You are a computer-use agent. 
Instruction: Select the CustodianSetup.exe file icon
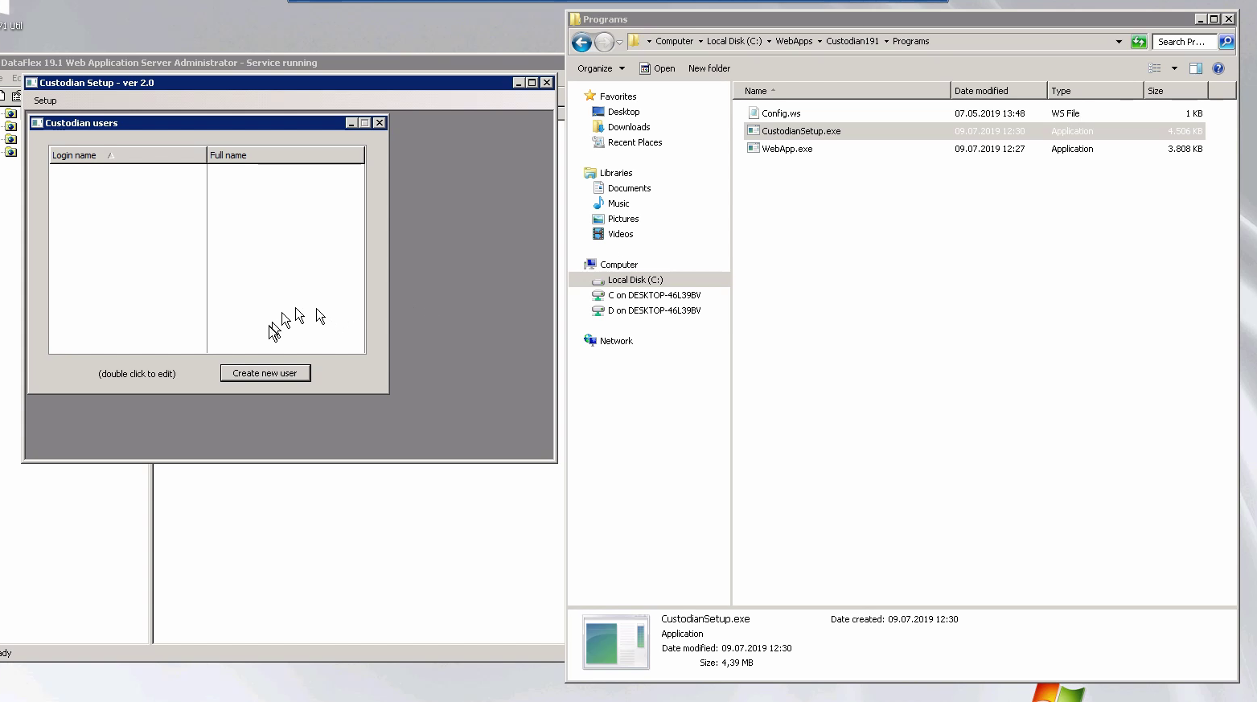754,131
